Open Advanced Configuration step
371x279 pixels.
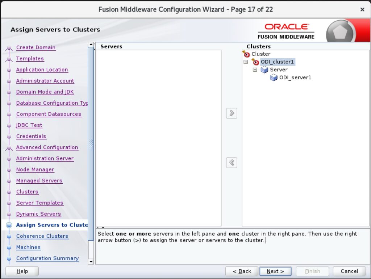(x=47, y=147)
